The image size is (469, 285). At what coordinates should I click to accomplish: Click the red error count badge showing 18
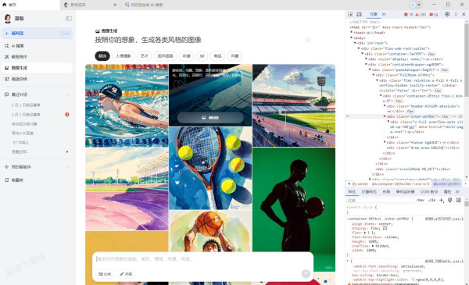(x=408, y=14)
